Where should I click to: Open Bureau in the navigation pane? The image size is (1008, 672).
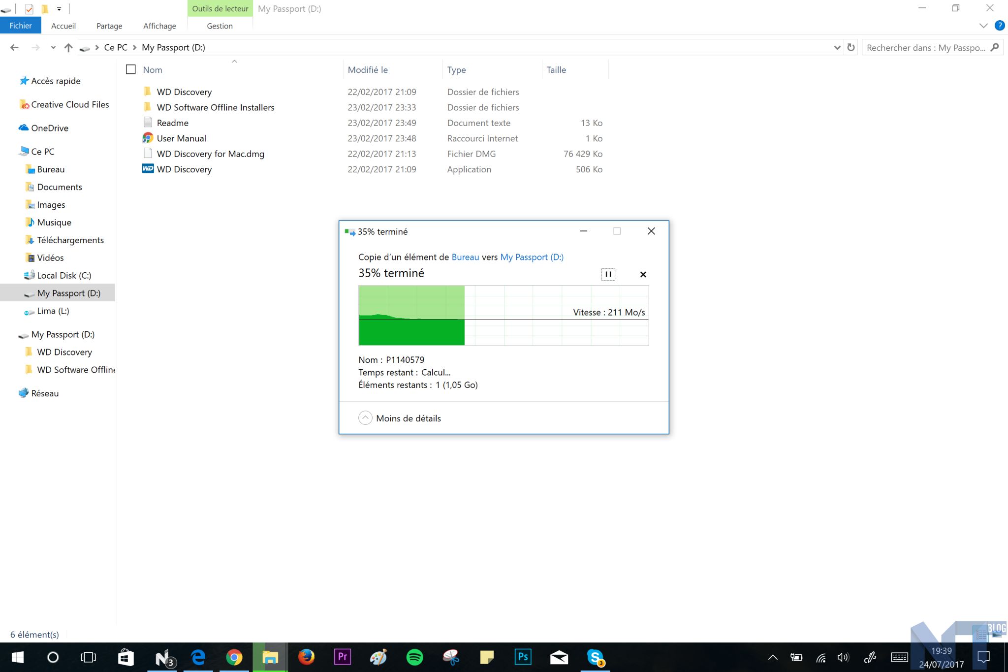(x=51, y=169)
